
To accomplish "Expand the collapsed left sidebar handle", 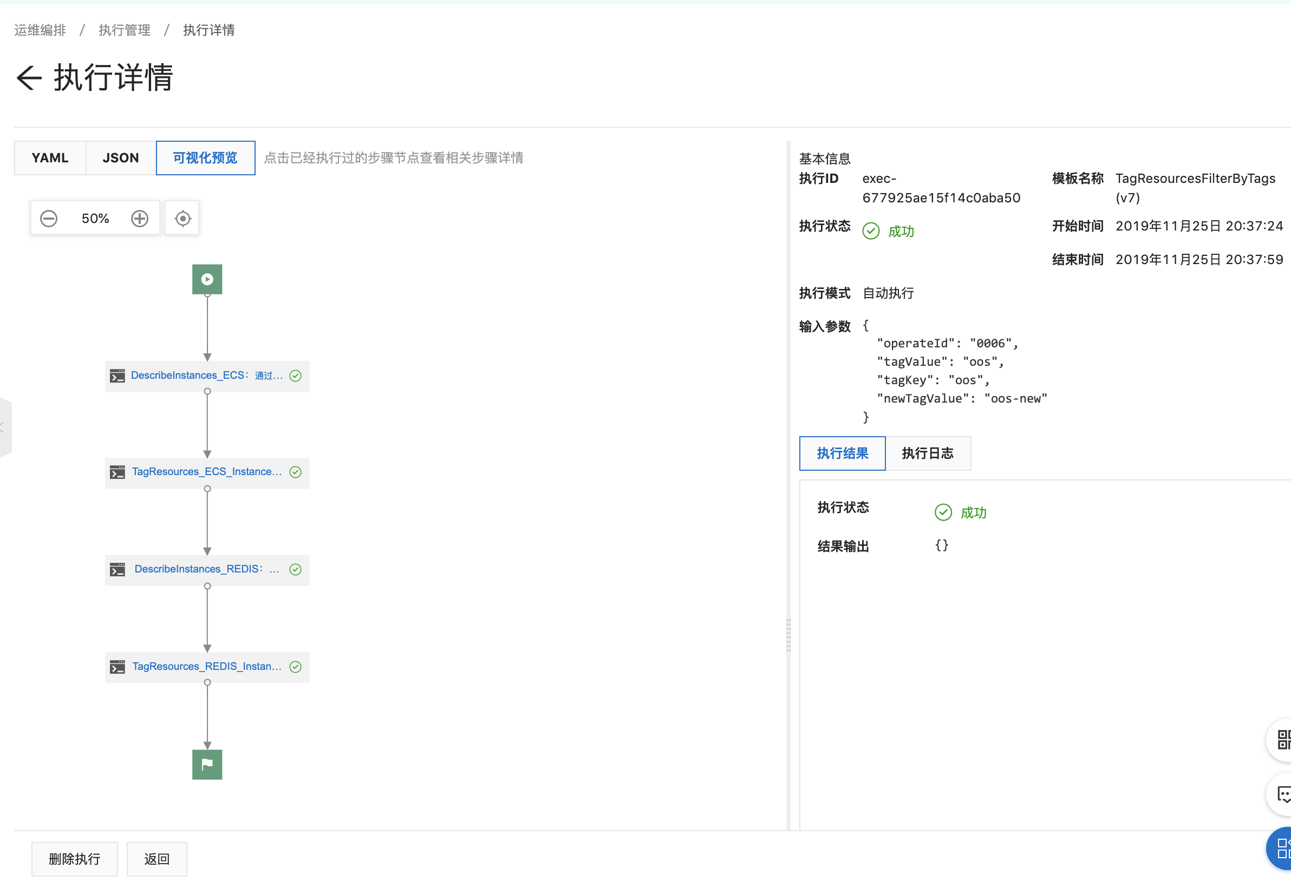I will coord(5,427).
